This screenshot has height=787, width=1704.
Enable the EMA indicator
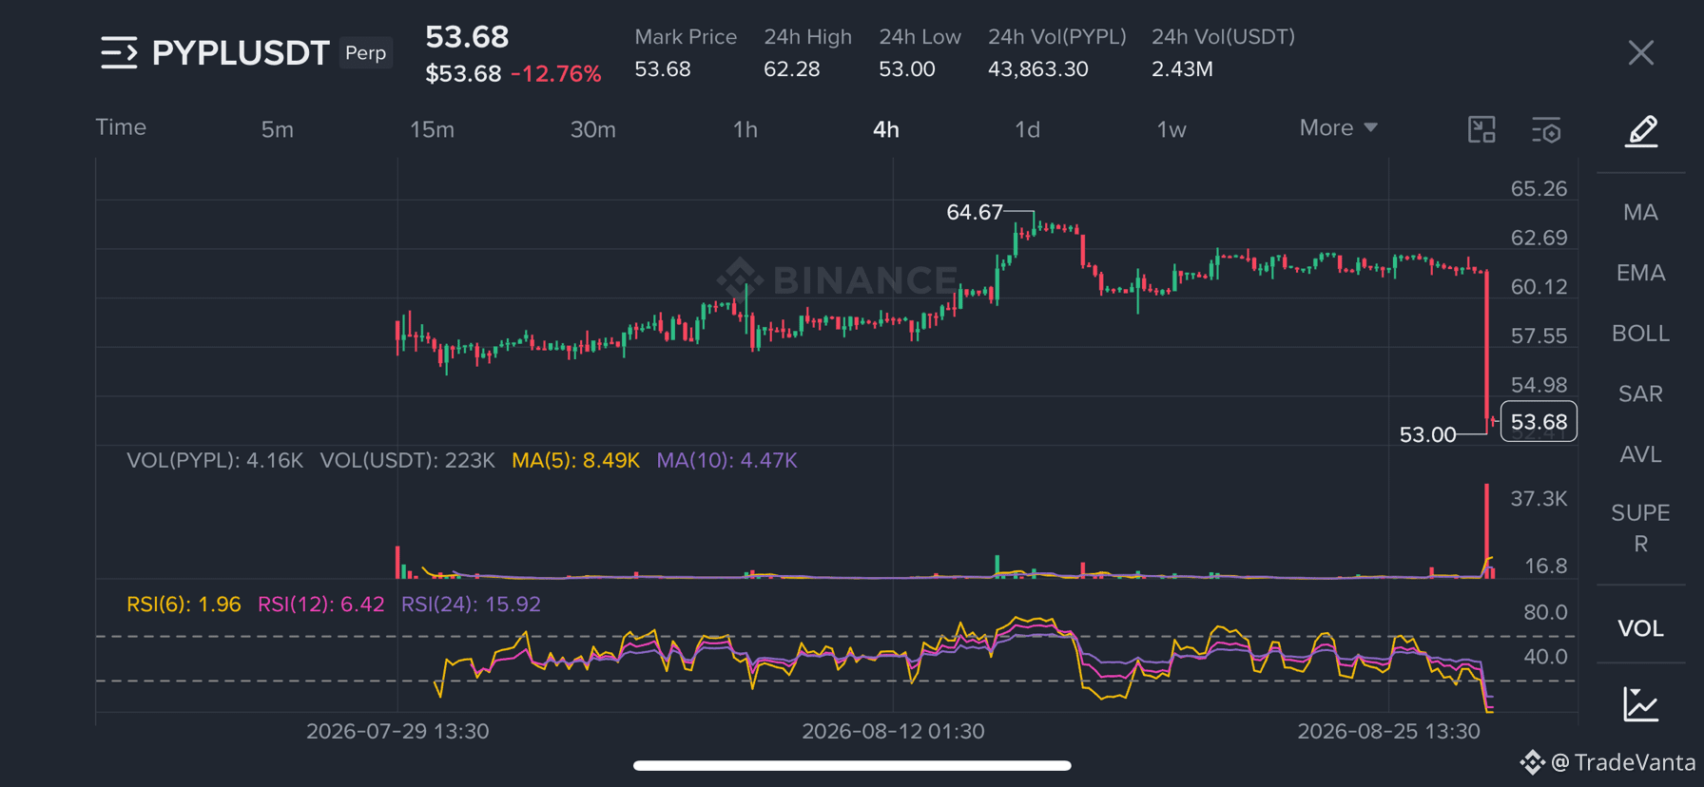click(1640, 273)
